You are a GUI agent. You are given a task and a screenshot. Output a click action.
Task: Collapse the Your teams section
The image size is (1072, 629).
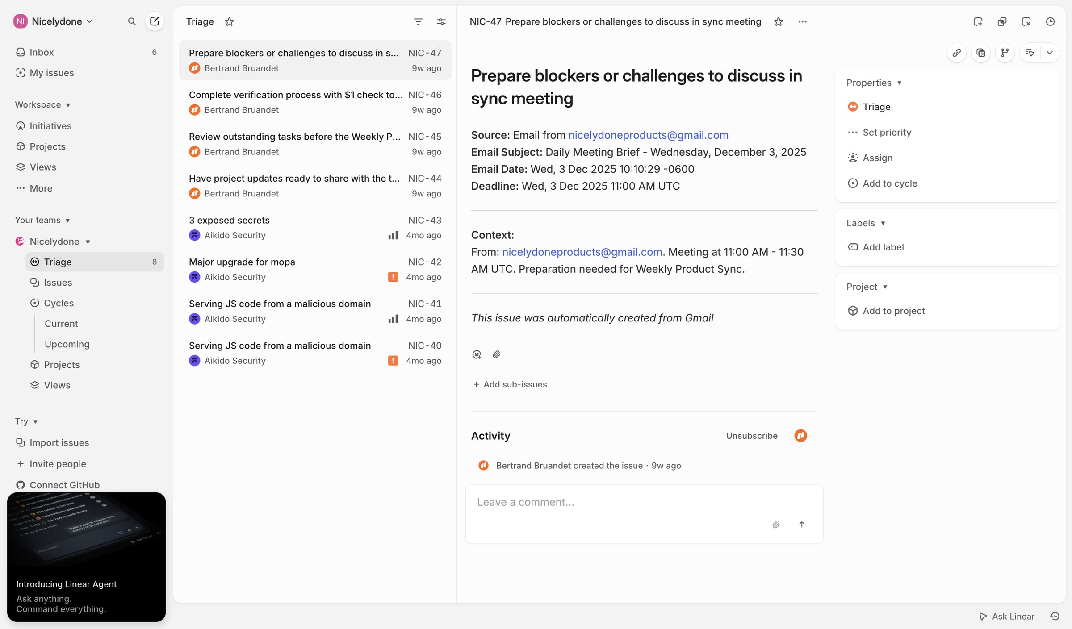click(x=42, y=220)
